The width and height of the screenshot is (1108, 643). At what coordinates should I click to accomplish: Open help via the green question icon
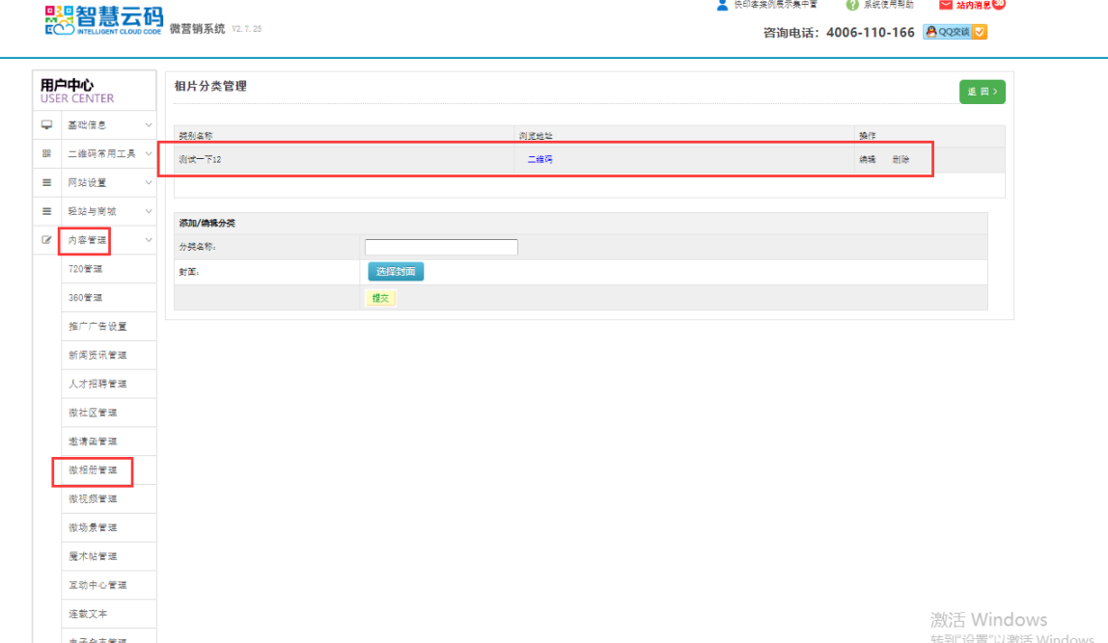[852, 5]
